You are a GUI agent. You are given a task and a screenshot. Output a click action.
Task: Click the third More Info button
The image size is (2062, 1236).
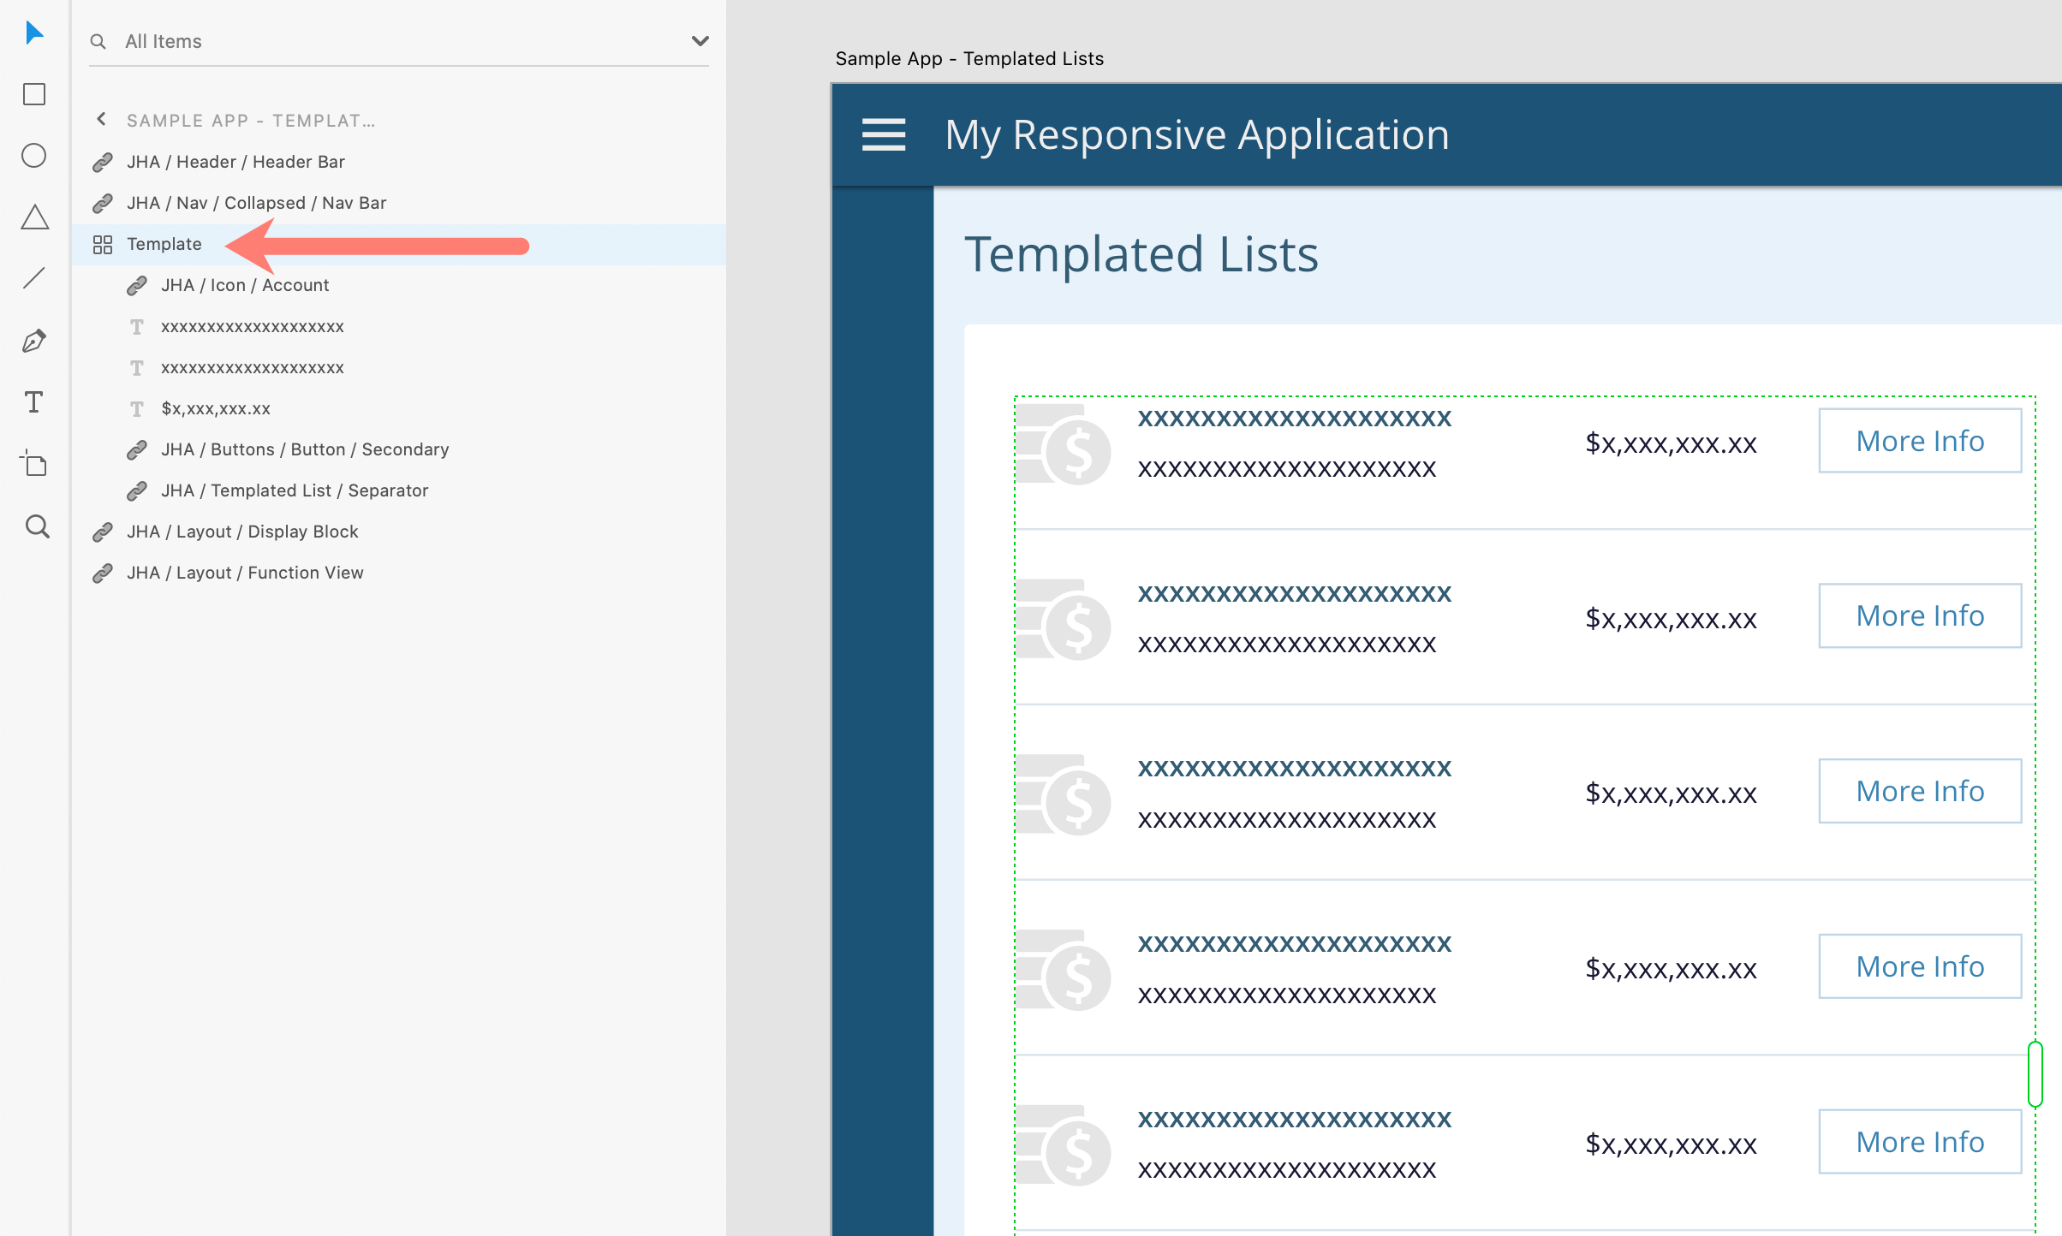pyautogui.click(x=1919, y=792)
